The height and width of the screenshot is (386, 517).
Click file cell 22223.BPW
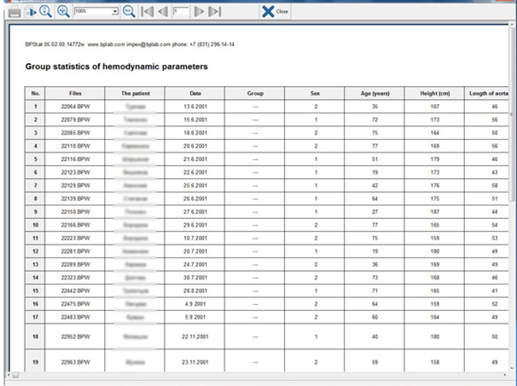(x=75, y=238)
